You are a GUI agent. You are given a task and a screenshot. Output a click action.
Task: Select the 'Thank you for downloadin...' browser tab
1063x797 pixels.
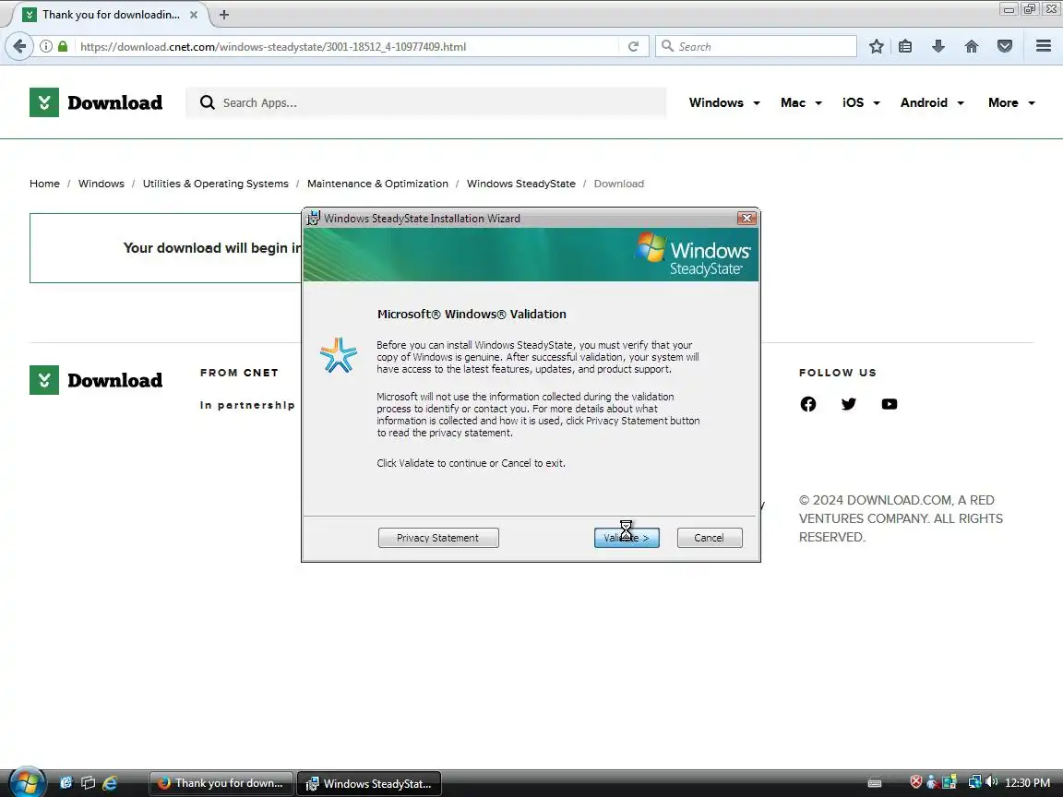click(110, 14)
